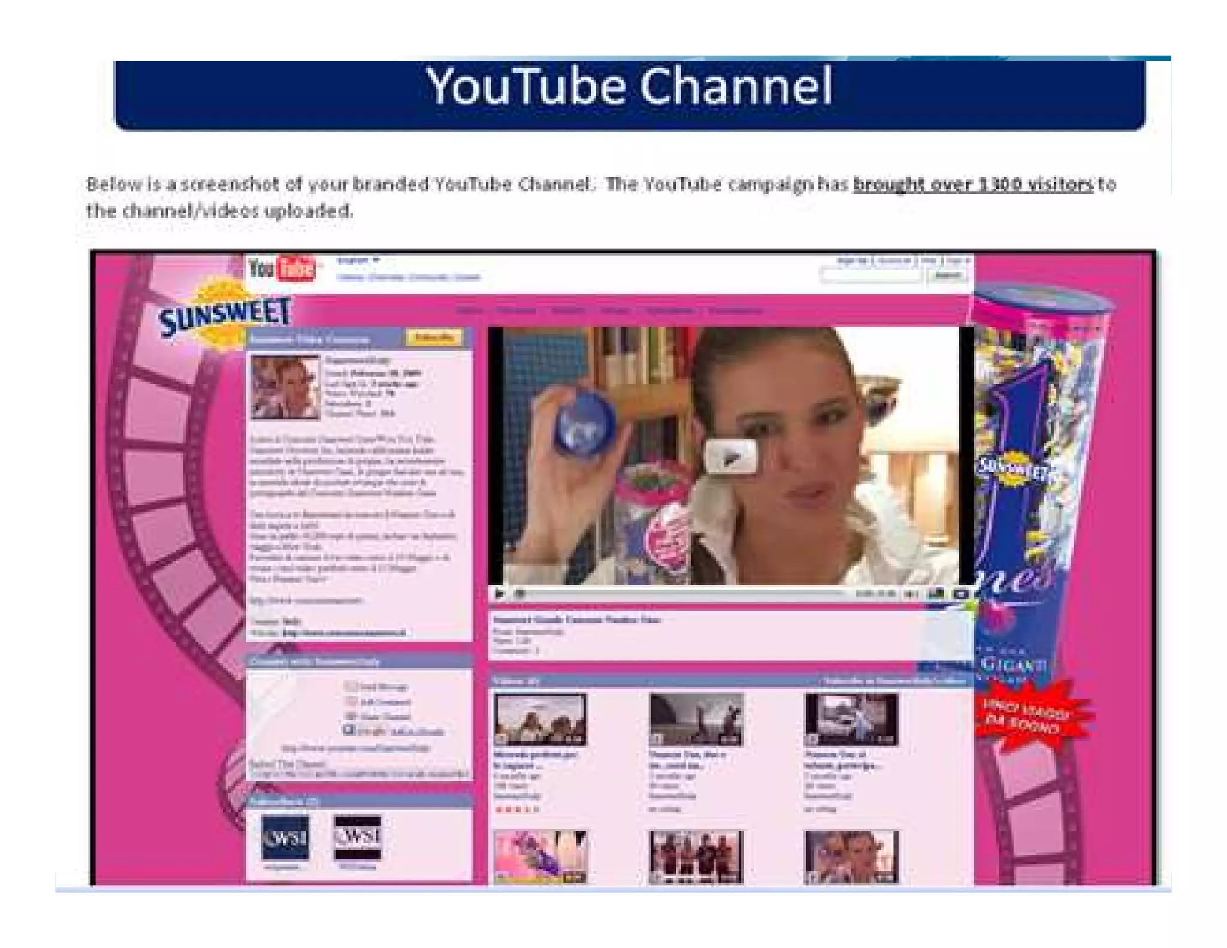Screen dimensions: 1227x948
Task: Click the channel profile picture
Action: [285, 387]
